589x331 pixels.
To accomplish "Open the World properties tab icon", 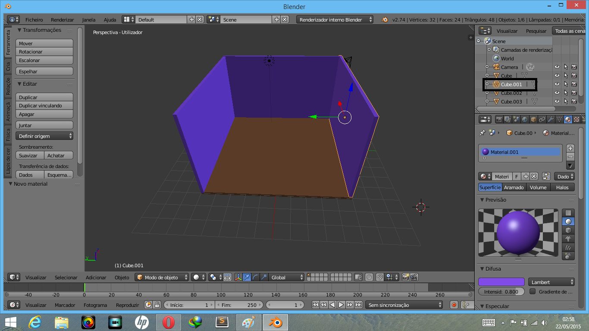I will 525,119.
